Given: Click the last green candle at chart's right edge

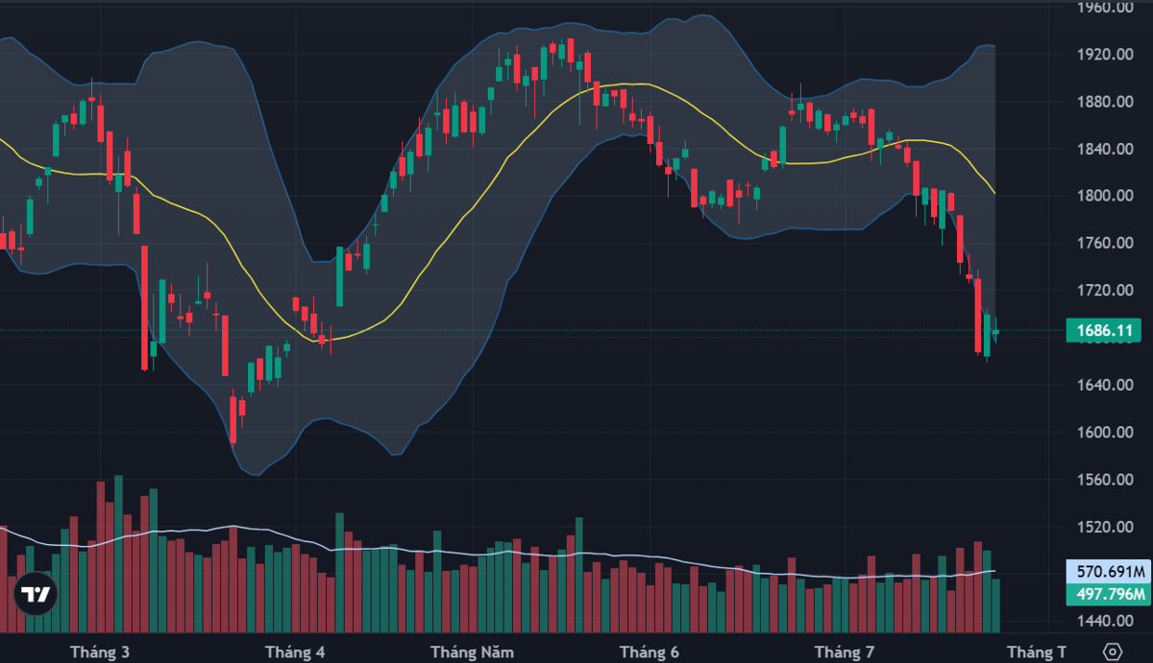Looking at the screenshot, I should pos(995,331).
